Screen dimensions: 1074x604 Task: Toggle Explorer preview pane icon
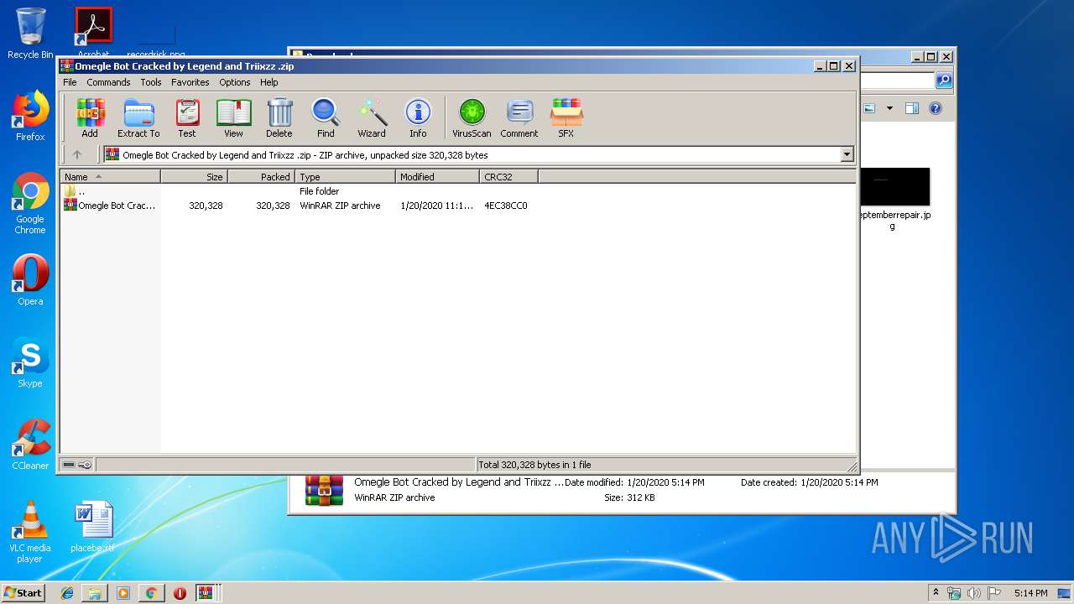click(912, 108)
